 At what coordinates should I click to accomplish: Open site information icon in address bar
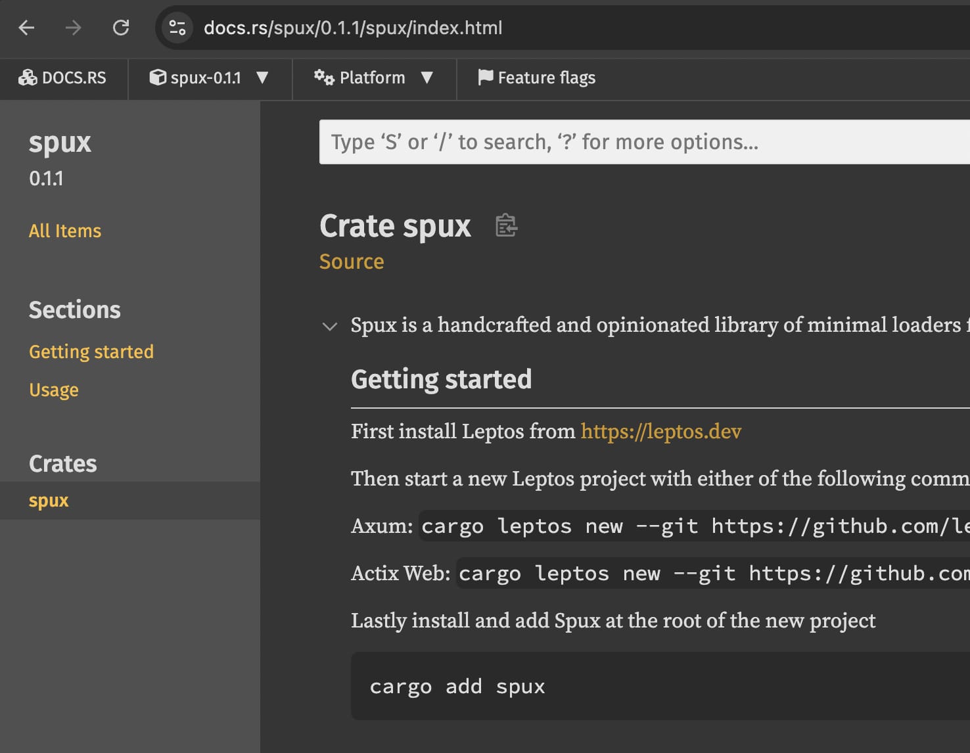(x=177, y=28)
